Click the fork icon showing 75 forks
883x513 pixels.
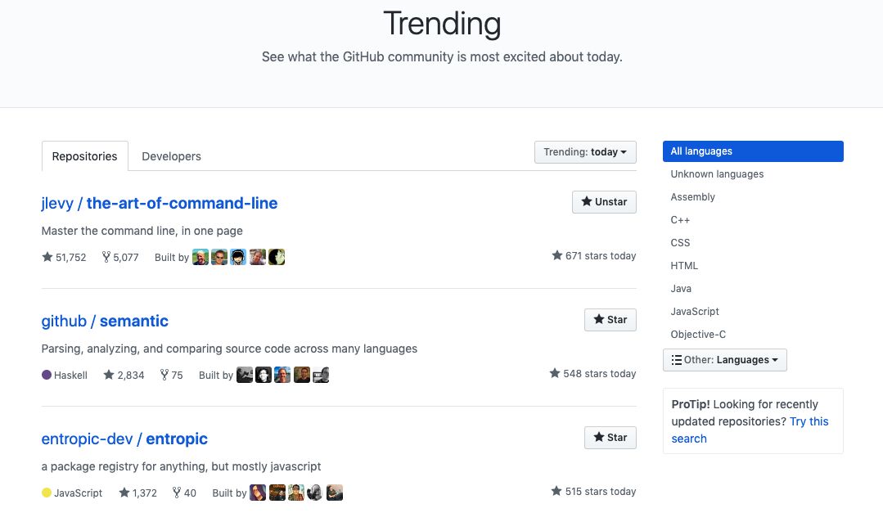(x=164, y=375)
